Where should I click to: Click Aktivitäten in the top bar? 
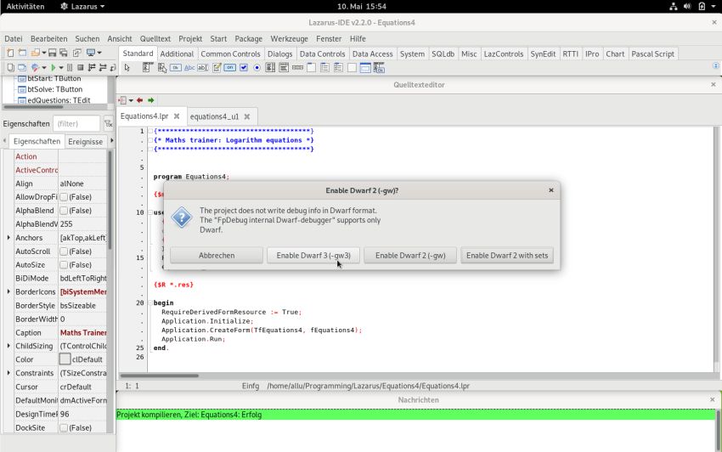point(25,7)
